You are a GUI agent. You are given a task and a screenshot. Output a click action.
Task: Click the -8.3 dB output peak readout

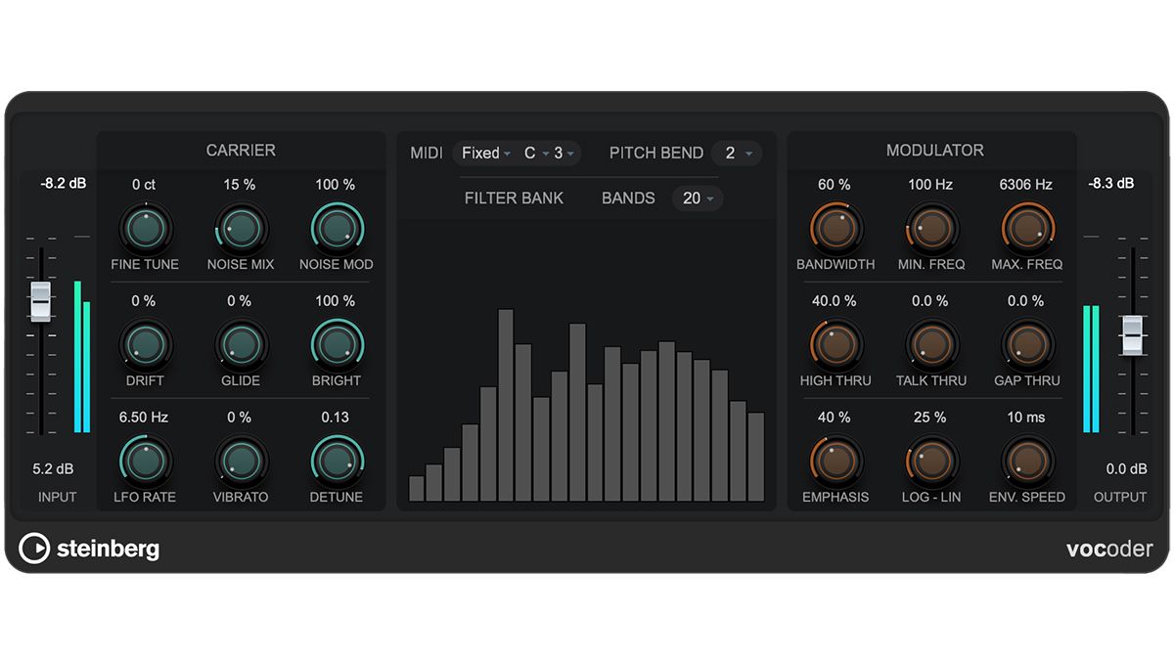1111,182
